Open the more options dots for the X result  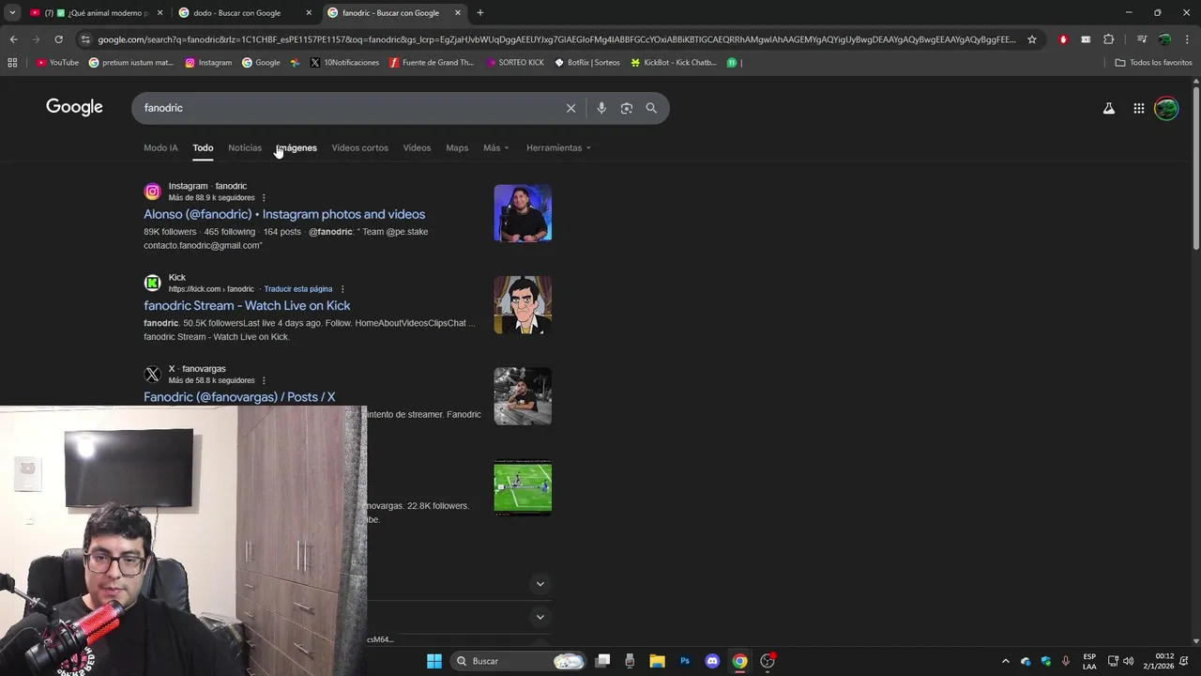point(264,380)
